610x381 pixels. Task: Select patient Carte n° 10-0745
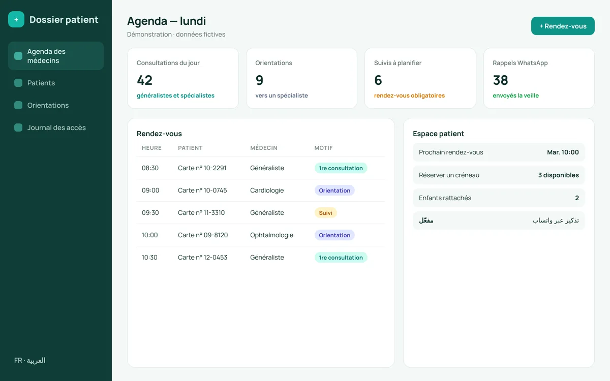[x=202, y=190]
